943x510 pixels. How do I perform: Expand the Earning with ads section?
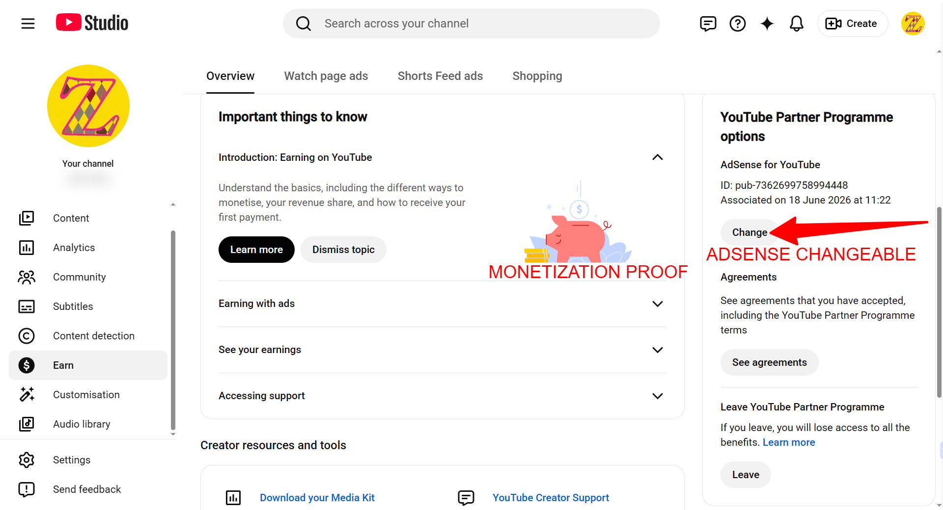click(443, 304)
